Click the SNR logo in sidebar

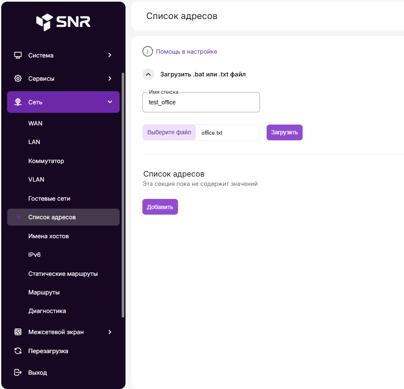coord(63,22)
